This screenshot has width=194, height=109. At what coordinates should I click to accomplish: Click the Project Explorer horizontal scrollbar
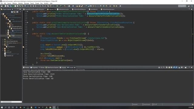pyautogui.click(x=11, y=102)
